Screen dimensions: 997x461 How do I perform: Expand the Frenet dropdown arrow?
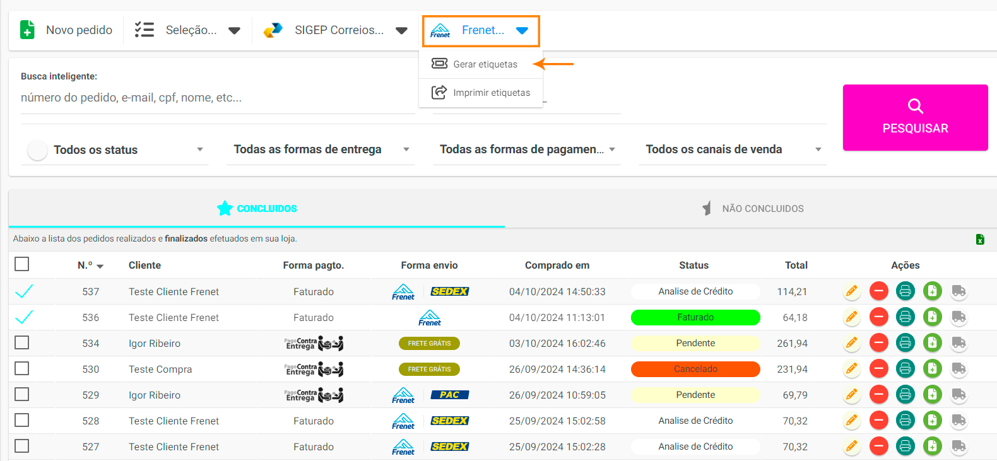tap(522, 30)
